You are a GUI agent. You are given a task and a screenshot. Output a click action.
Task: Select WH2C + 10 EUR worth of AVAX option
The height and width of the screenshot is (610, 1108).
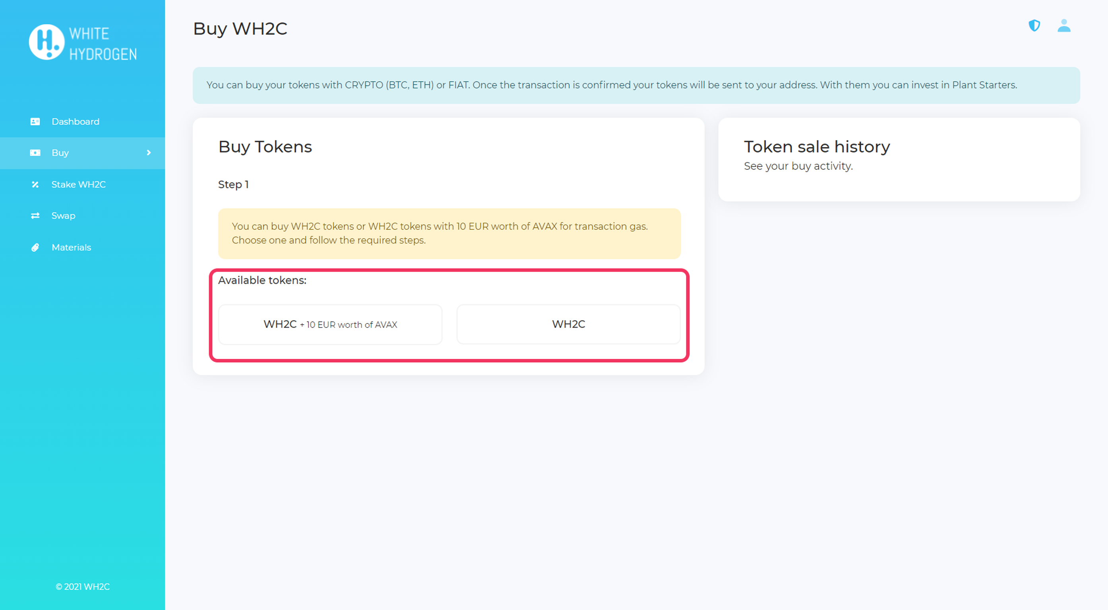pyautogui.click(x=330, y=324)
